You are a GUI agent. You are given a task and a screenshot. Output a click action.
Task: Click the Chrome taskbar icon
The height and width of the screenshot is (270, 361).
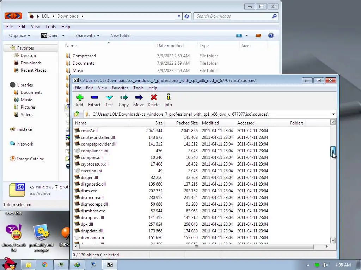pos(45,265)
